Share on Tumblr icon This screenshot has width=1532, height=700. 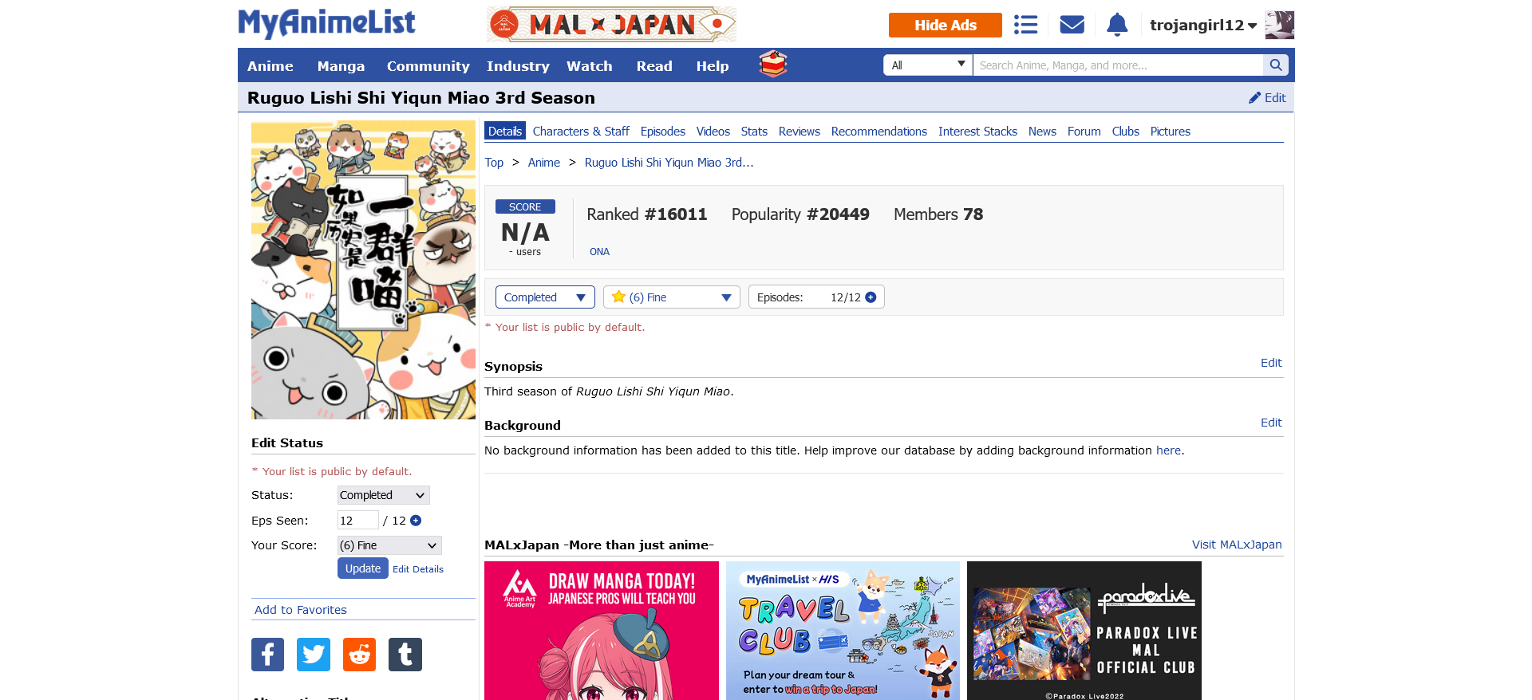(x=405, y=655)
